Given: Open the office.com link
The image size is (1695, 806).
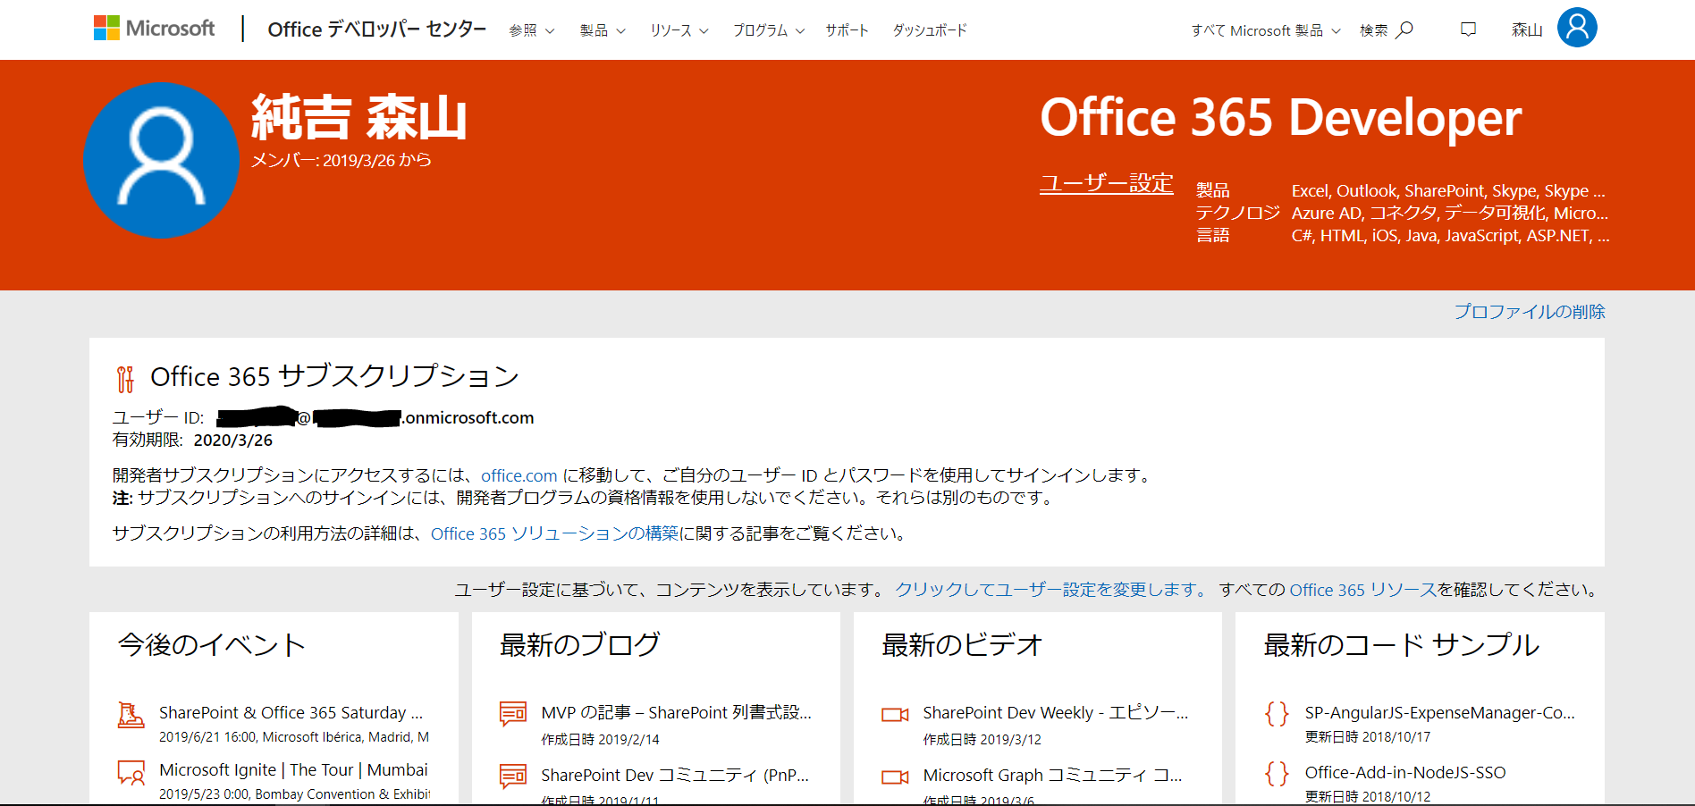Looking at the screenshot, I should click(x=519, y=476).
